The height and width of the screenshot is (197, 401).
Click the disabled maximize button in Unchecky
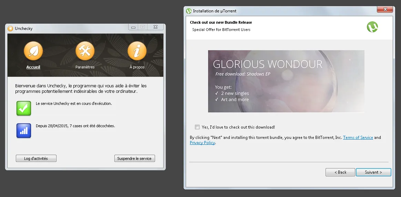pyautogui.click(x=143, y=27)
